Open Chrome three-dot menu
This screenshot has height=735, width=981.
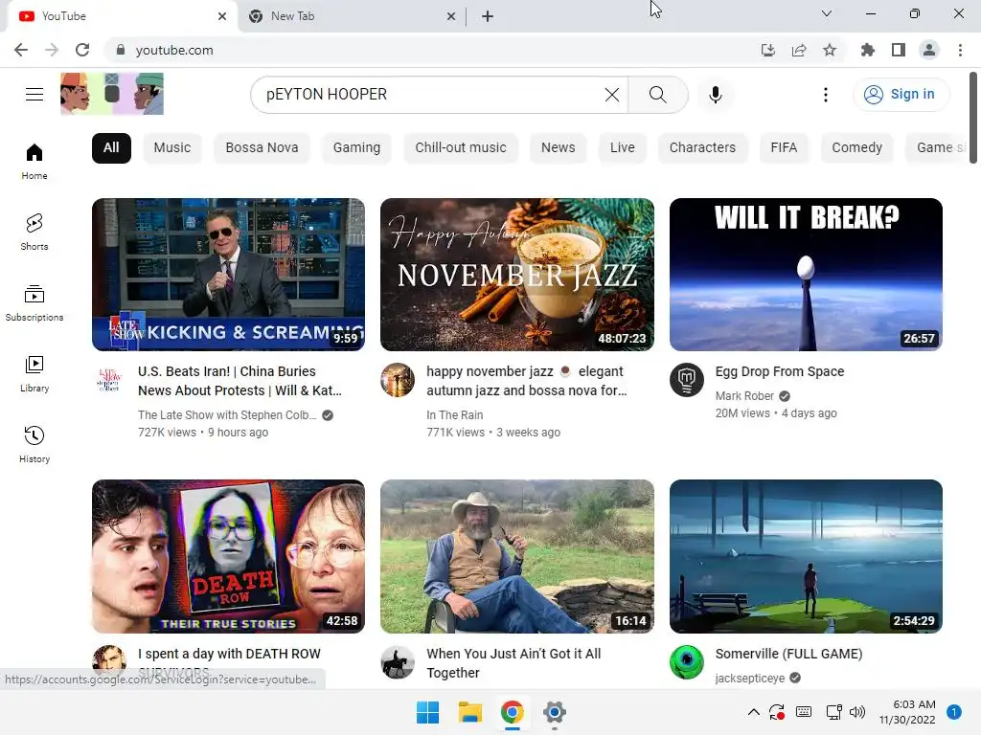click(x=960, y=50)
